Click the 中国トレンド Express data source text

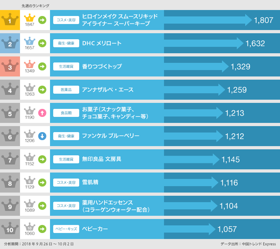point(262,244)
